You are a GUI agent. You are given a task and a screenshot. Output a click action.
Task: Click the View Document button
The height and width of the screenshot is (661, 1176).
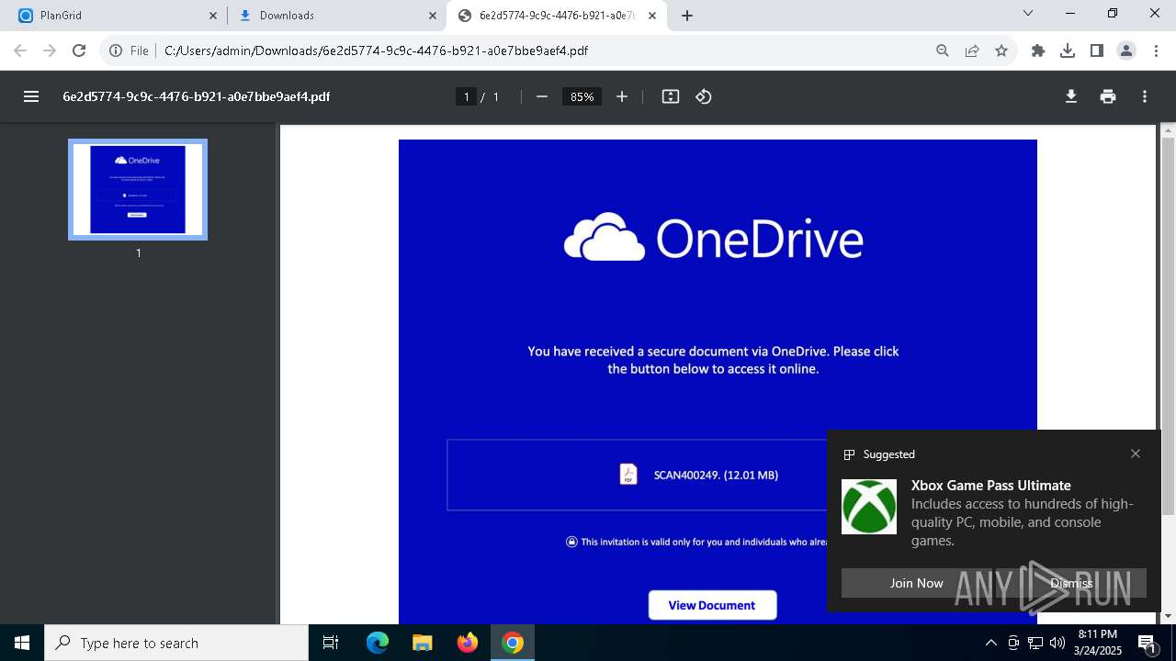(x=712, y=605)
